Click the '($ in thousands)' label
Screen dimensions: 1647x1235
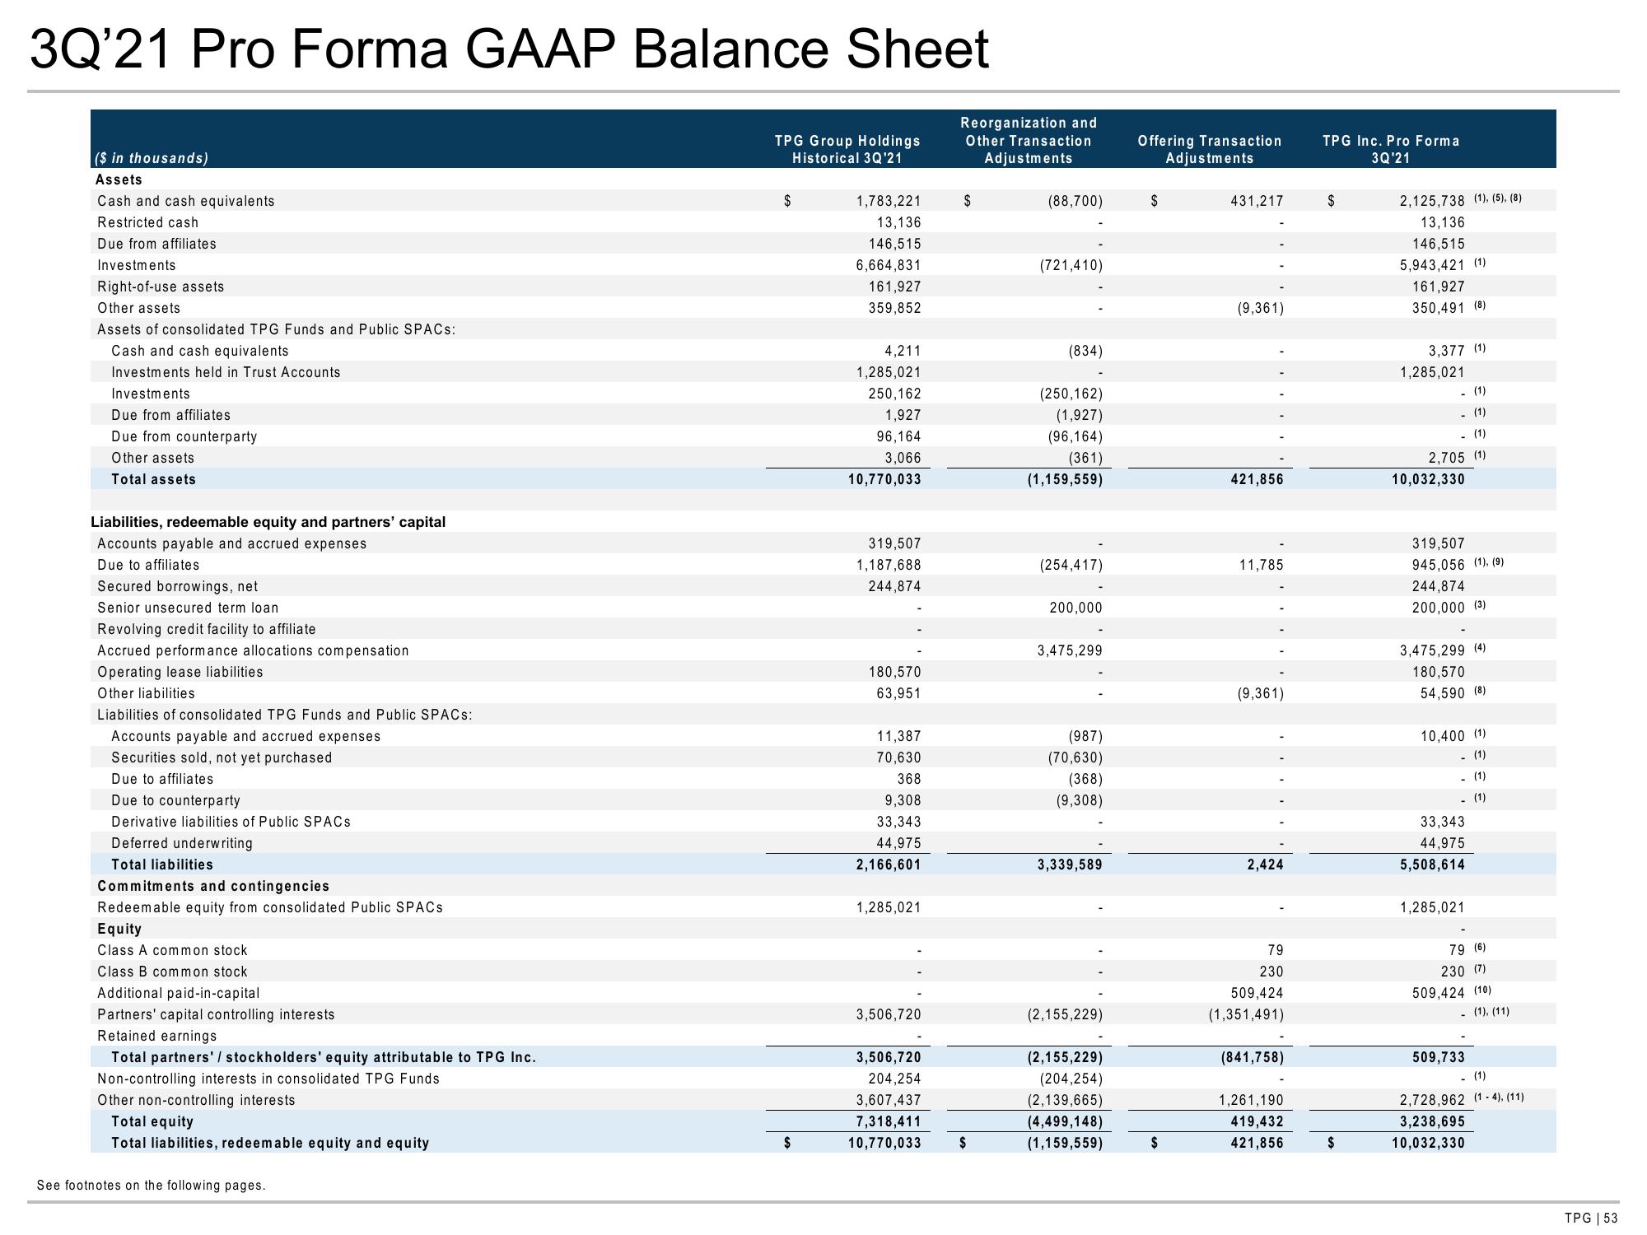152,158
